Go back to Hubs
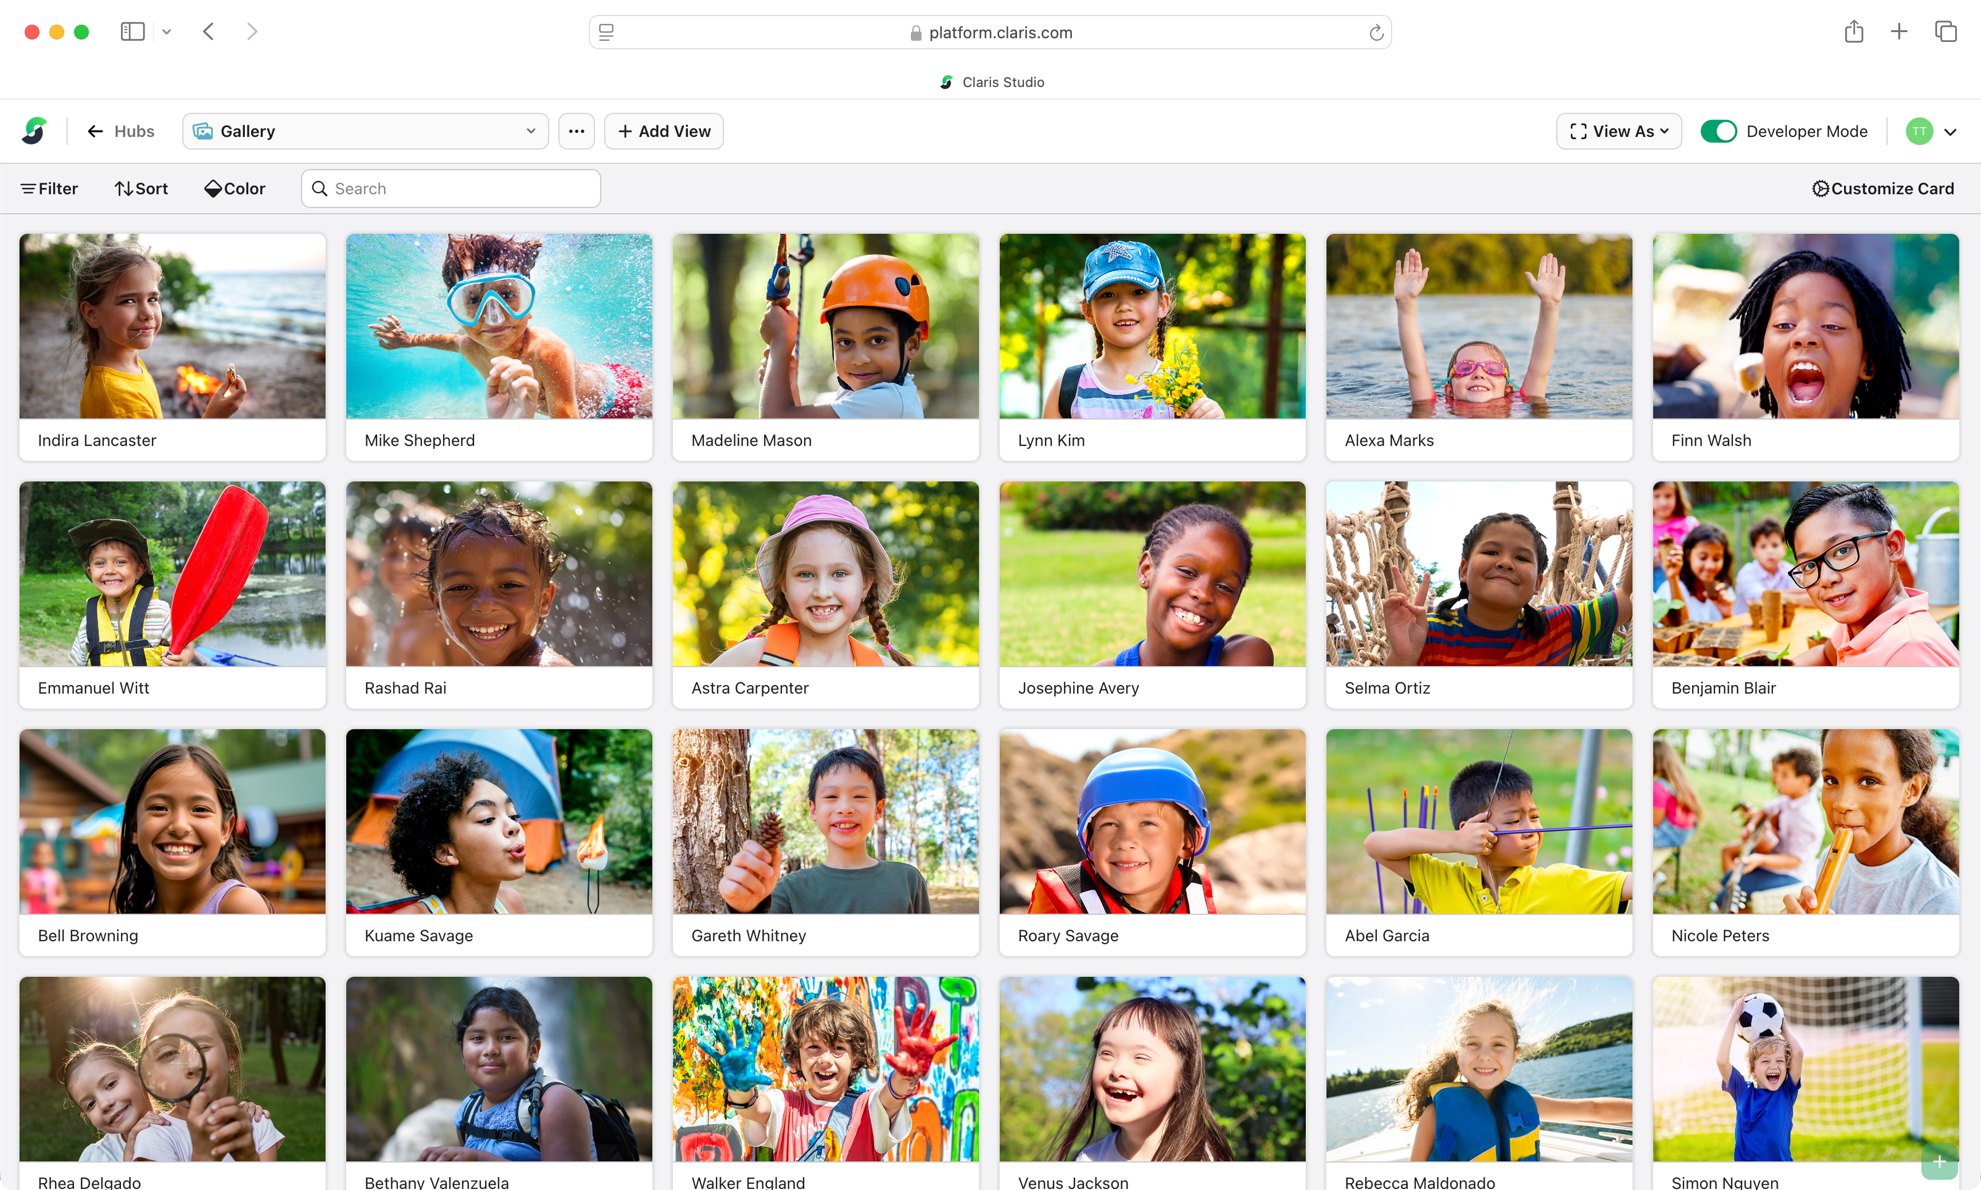This screenshot has width=1981, height=1190. (x=120, y=131)
